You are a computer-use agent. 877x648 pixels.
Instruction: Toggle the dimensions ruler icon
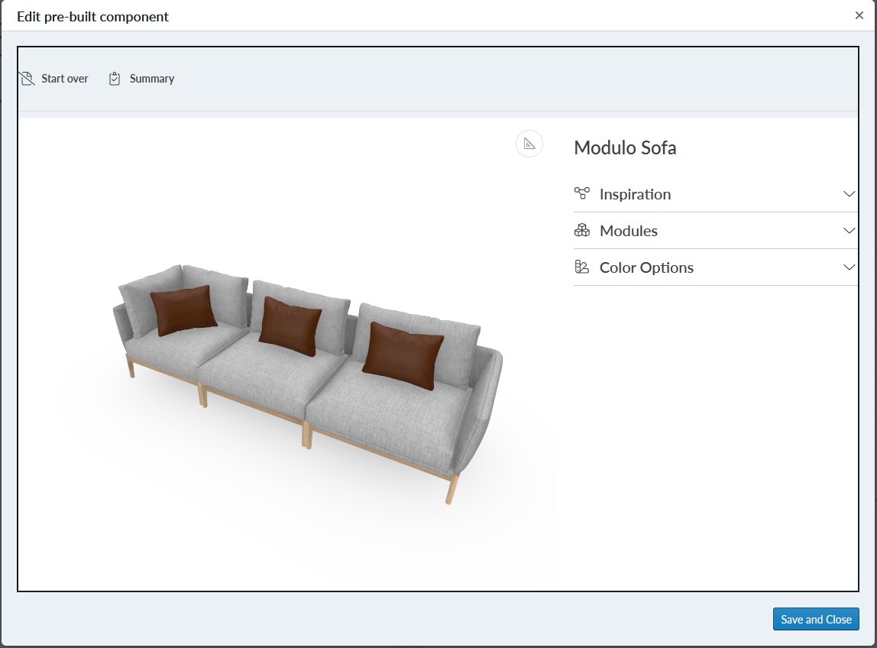click(x=529, y=144)
